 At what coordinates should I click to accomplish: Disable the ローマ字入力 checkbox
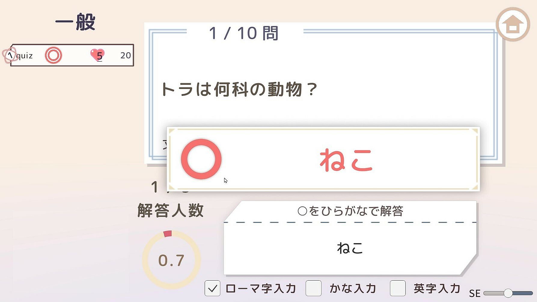(x=212, y=288)
